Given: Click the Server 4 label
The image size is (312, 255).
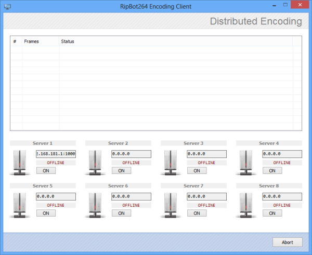Looking at the screenshot, I should [269, 143].
